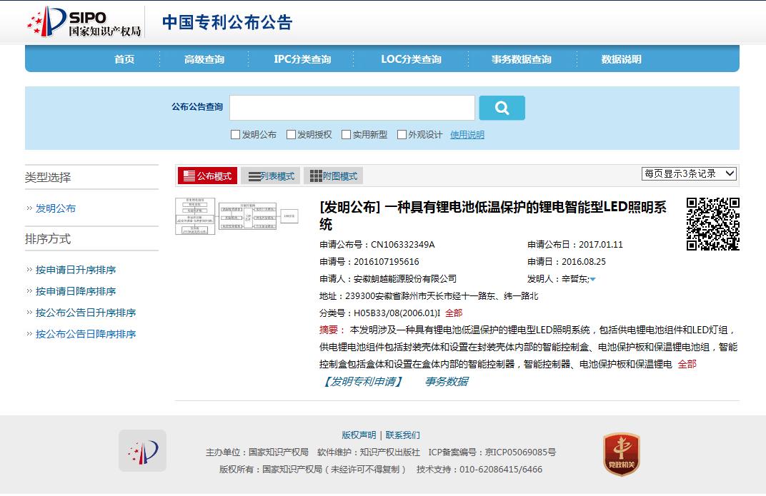
Task: Enable the 发明授权 checkbox
Action: tap(291, 135)
